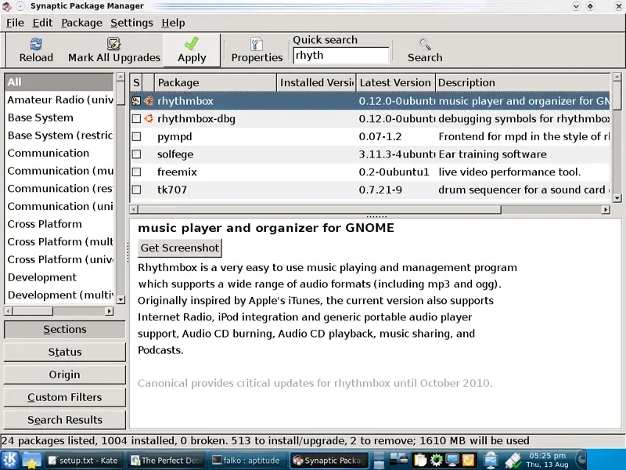
Task: Click the Mark All Upgrades toolbar icon
Action: [113, 44]
